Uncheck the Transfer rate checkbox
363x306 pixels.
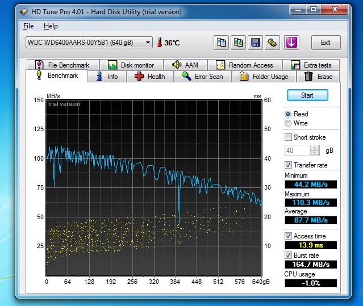pos(288,165)
